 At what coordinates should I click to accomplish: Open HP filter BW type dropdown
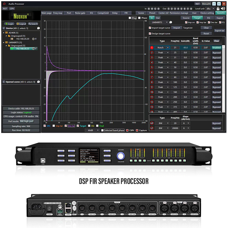point(162,123)
